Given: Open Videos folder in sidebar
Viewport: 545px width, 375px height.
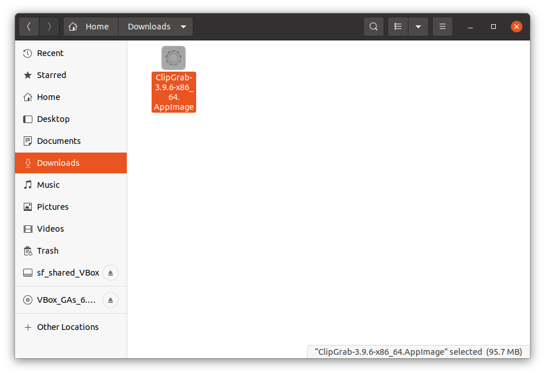Looking at the screenshot, I should click(71, 229).
